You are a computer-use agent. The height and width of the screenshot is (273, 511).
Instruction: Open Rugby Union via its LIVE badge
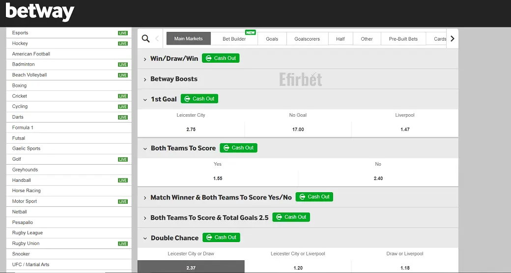[x=123, y=244]
